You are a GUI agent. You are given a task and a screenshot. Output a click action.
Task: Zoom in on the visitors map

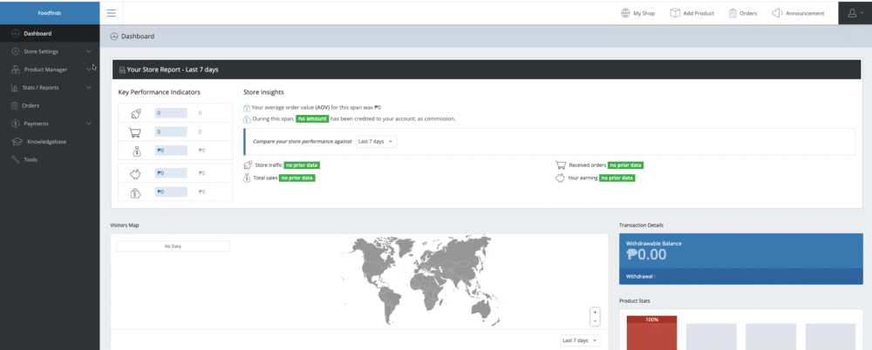595,313
